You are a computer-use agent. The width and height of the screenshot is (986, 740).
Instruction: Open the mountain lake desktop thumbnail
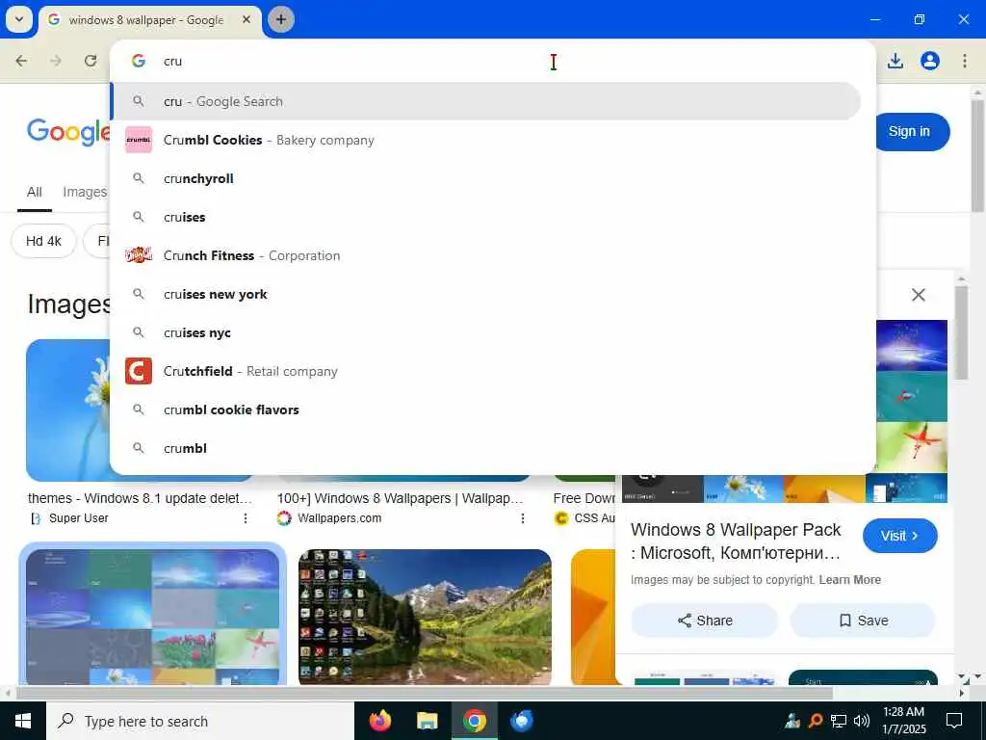click(x=425, y=617)
